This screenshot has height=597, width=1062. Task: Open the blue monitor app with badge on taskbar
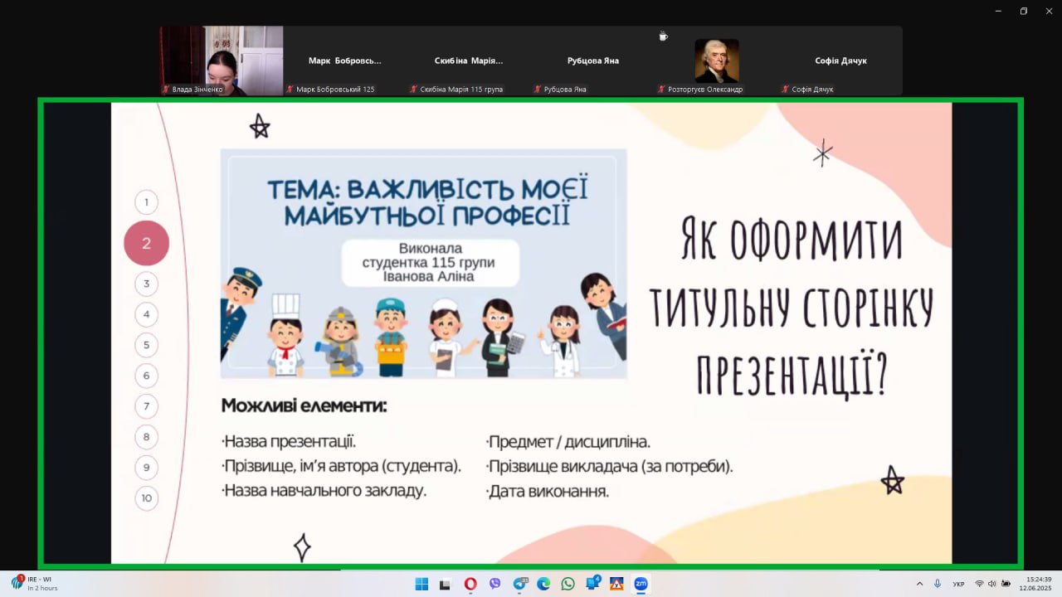tap(593, 583)
